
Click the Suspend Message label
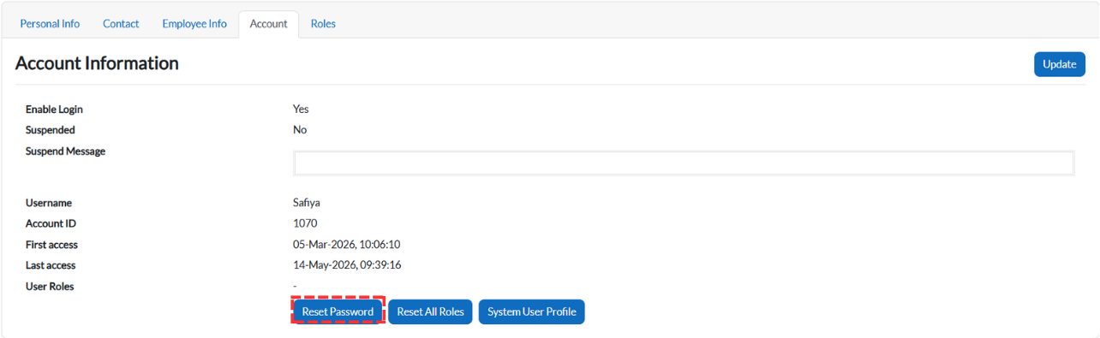pos(65,151)
